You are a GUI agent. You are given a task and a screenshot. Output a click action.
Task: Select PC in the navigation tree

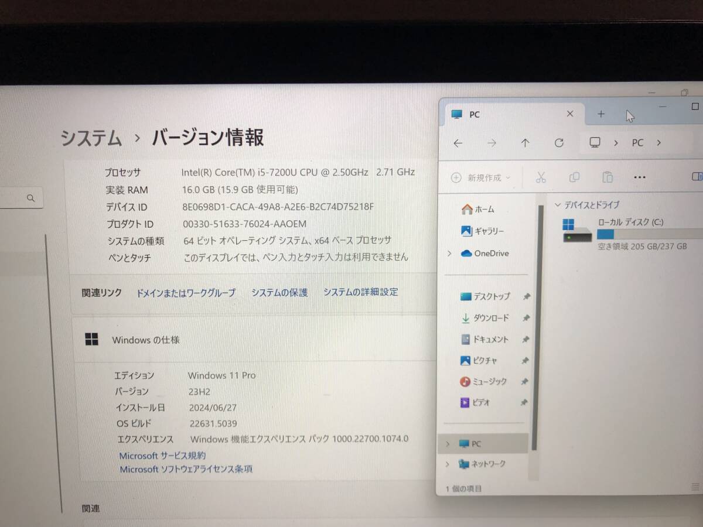(484, 444)
